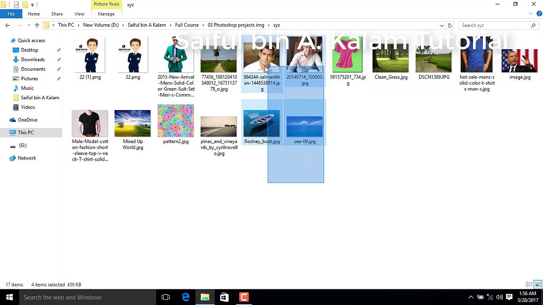Select the Picture Tools contextual tab
This screenshot has width=543, height=305.
pyautogui.click(x=106, y=4)
